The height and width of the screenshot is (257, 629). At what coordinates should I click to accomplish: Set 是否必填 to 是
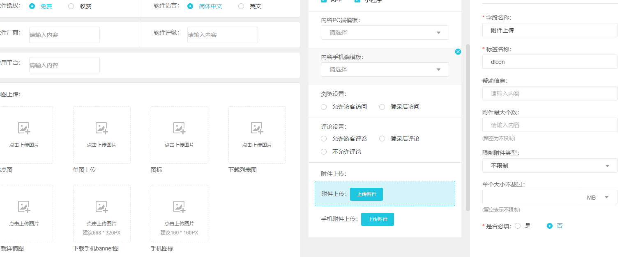518,226
